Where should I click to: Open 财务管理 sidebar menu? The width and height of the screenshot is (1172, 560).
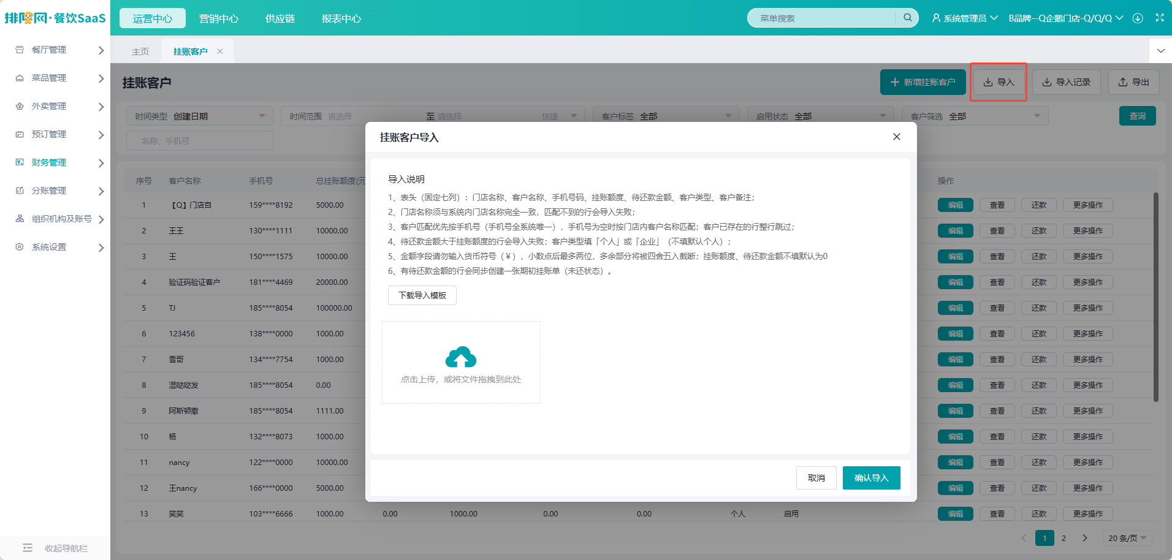(55, 162)
